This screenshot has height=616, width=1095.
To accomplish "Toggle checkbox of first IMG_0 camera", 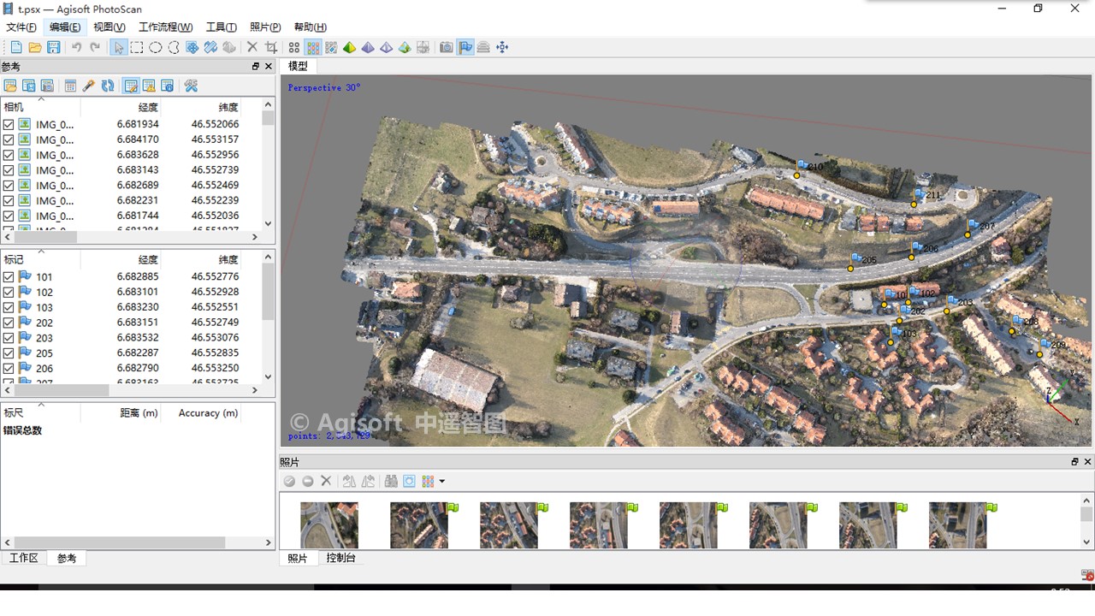I will point(9,125).
